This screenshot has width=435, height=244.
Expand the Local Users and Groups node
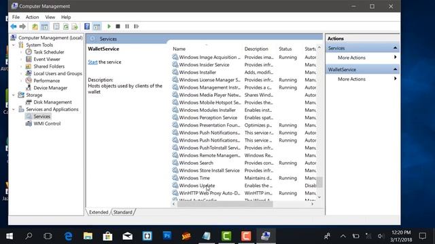pos(21,74)
